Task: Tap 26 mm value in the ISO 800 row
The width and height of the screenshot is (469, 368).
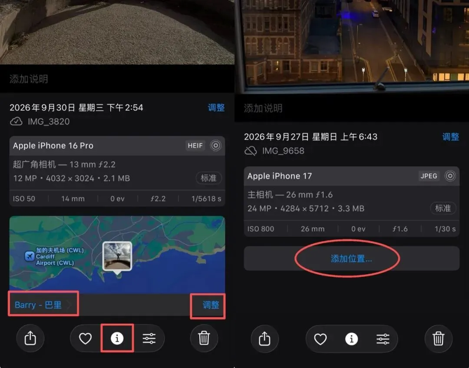Action: tap(313, 229)
